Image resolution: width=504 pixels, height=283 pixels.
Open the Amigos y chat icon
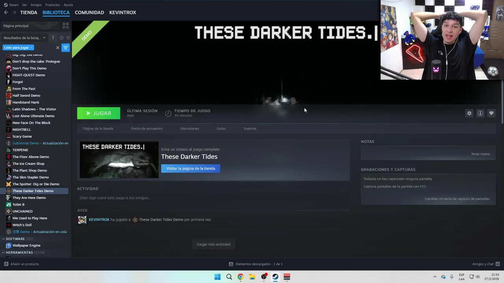pyautogui.click(x=498, y=264)
